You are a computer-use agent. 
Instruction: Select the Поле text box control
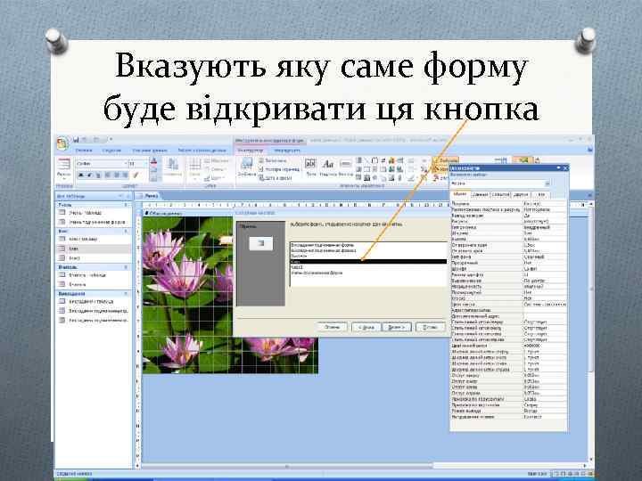click(311, 167)
